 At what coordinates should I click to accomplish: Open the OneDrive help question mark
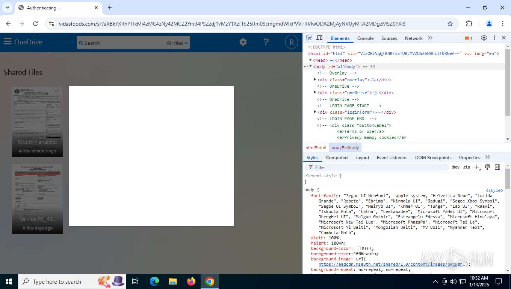click(x=266, y=42)
